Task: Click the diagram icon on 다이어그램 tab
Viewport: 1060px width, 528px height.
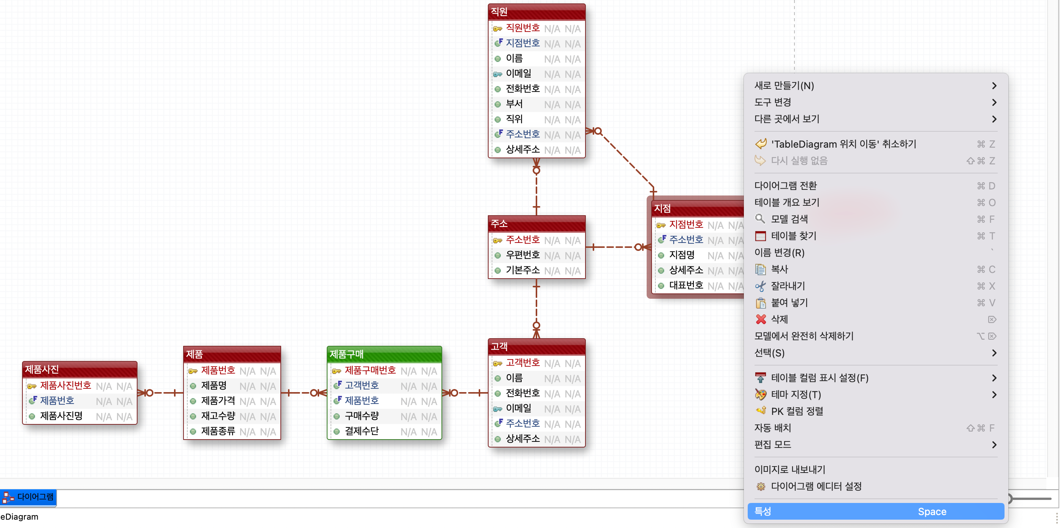Action: 8,498
